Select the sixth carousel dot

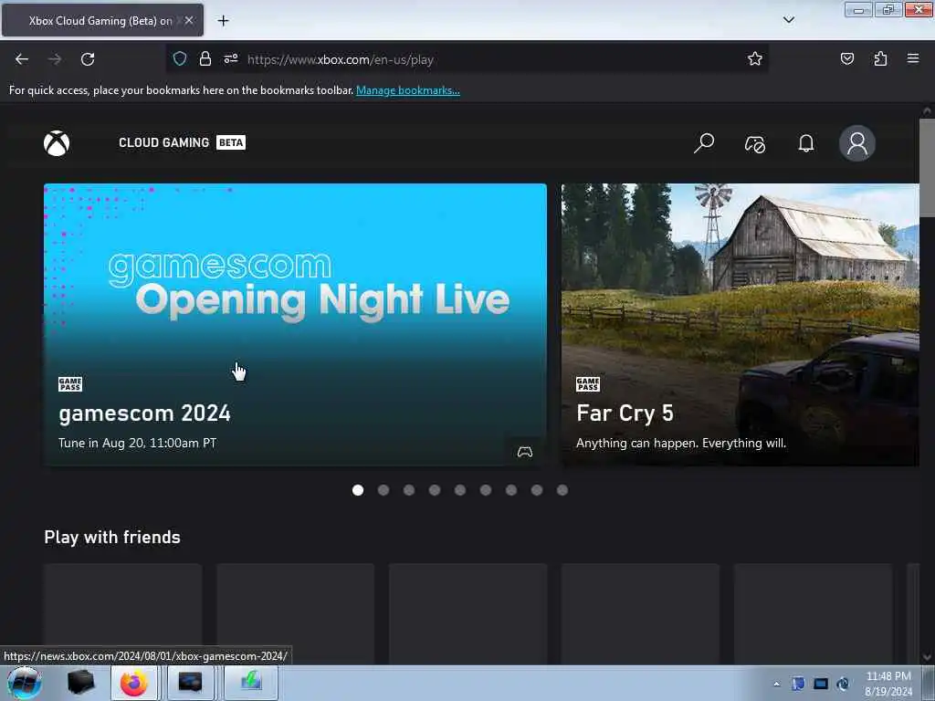coord(486,490)
